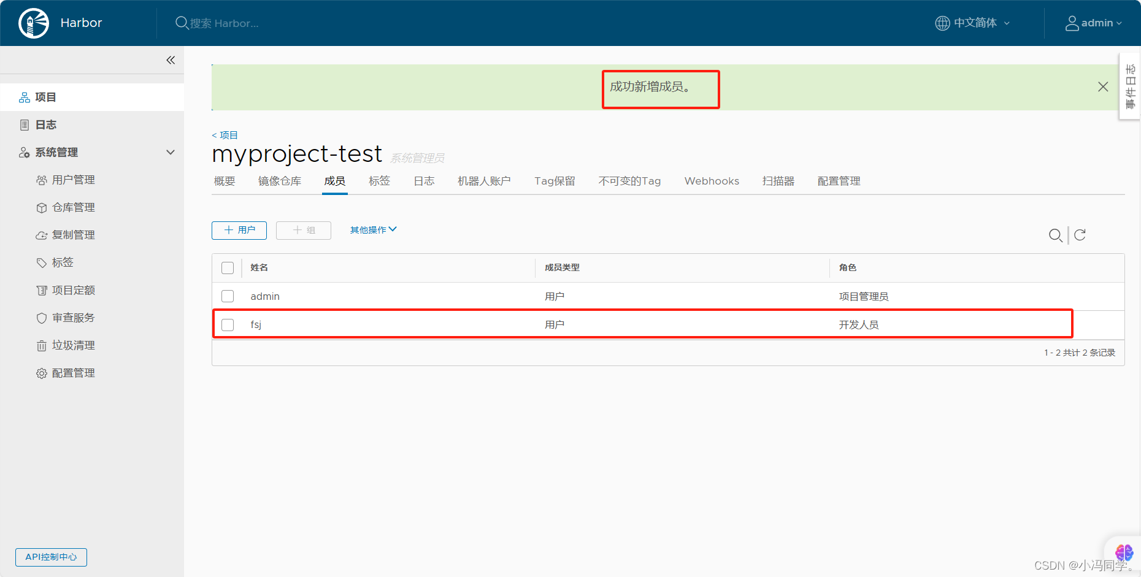Open the Webhooks tab
Viewport: 1141px width, 577px height.
pyautogui.click(x=712, y=181)
